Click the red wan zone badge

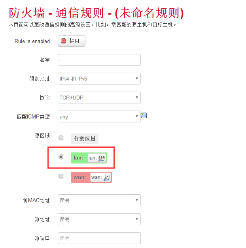tap(80, 177)
